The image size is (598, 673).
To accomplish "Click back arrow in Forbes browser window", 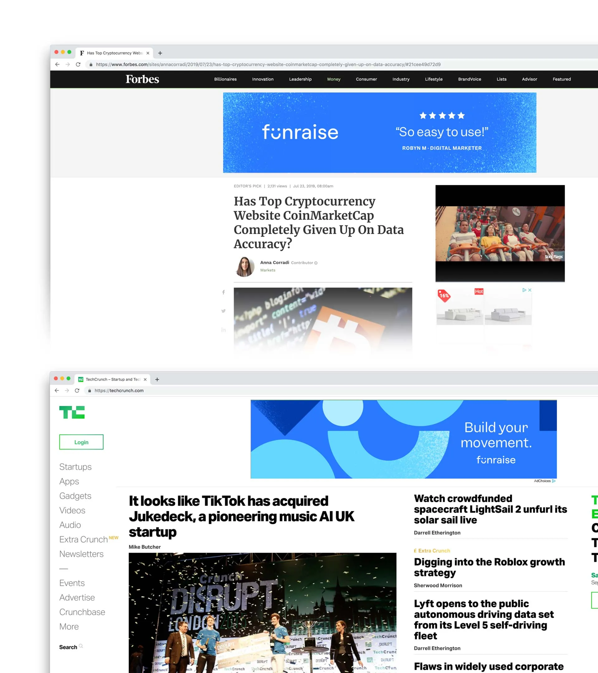I will click(57, 64).
